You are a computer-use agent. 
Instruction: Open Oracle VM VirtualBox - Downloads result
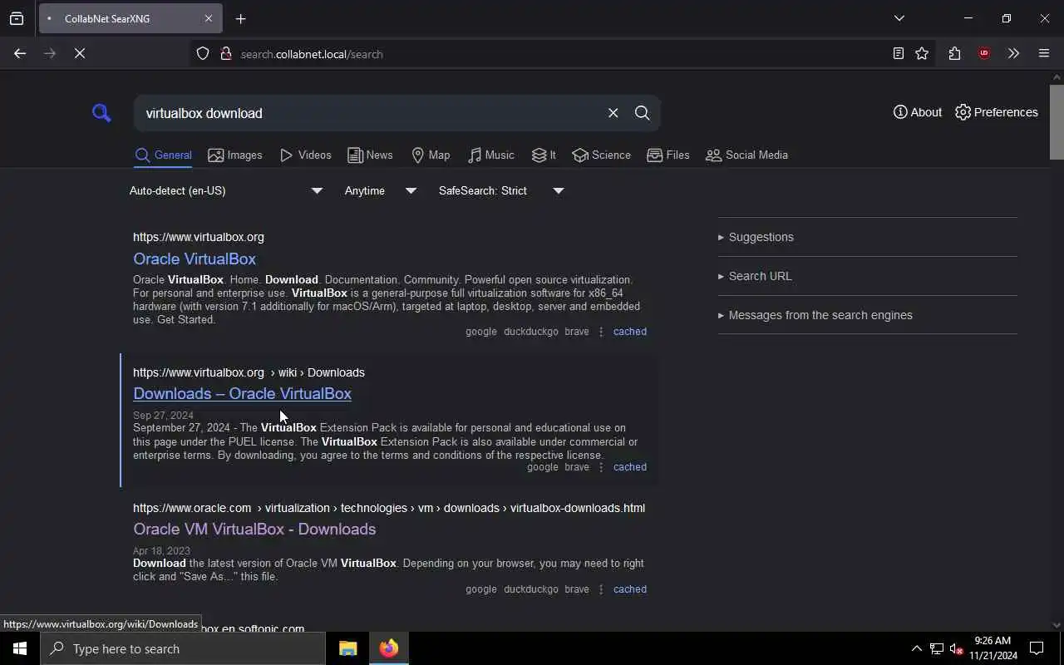coord(254,529)
